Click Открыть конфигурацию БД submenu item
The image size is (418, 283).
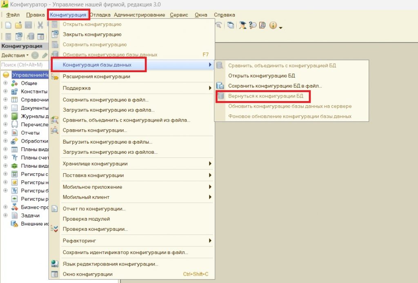pyautogui.click(x=261, y=75)
